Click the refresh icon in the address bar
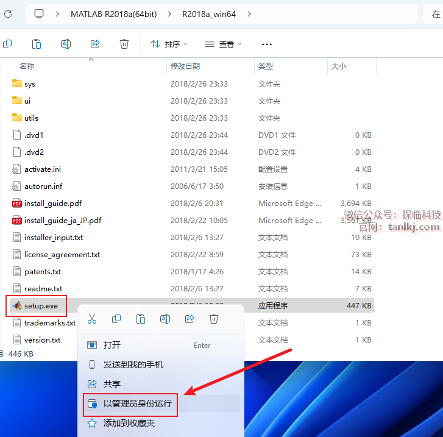 [8, 14]
